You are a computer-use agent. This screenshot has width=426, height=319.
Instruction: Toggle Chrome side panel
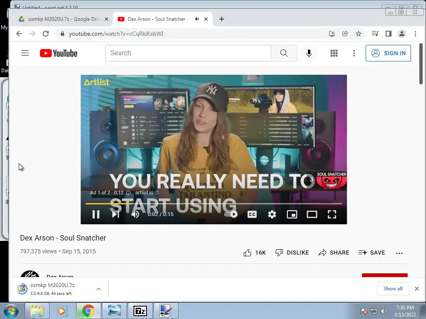tap(389, 34)
